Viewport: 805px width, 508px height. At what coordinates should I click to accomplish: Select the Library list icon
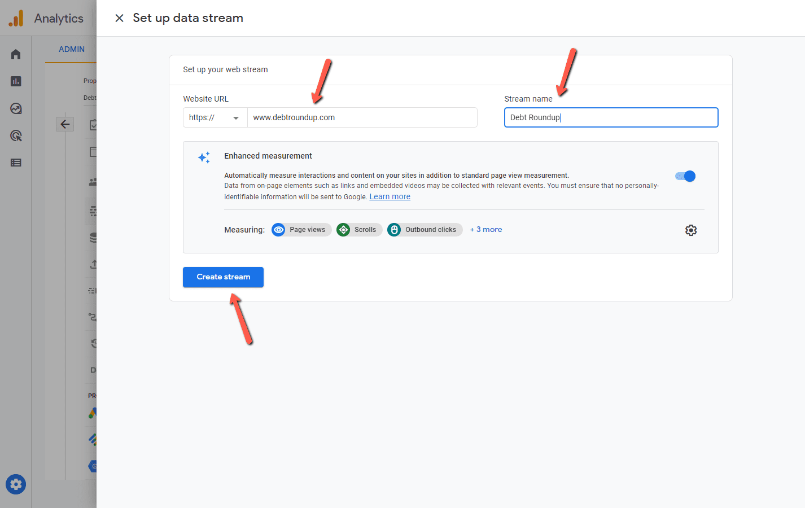point(15,162)
